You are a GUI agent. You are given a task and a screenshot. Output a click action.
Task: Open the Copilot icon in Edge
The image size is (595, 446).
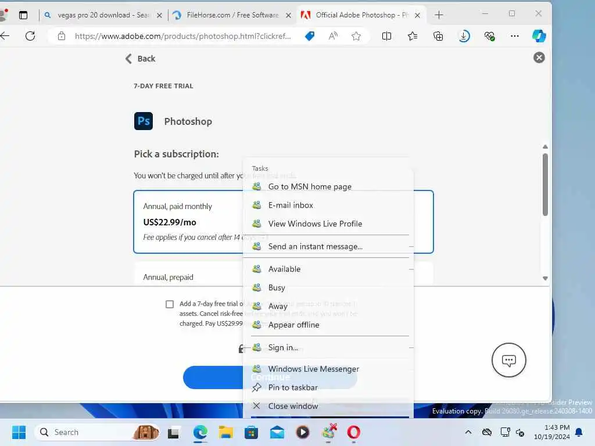(539, 36)
